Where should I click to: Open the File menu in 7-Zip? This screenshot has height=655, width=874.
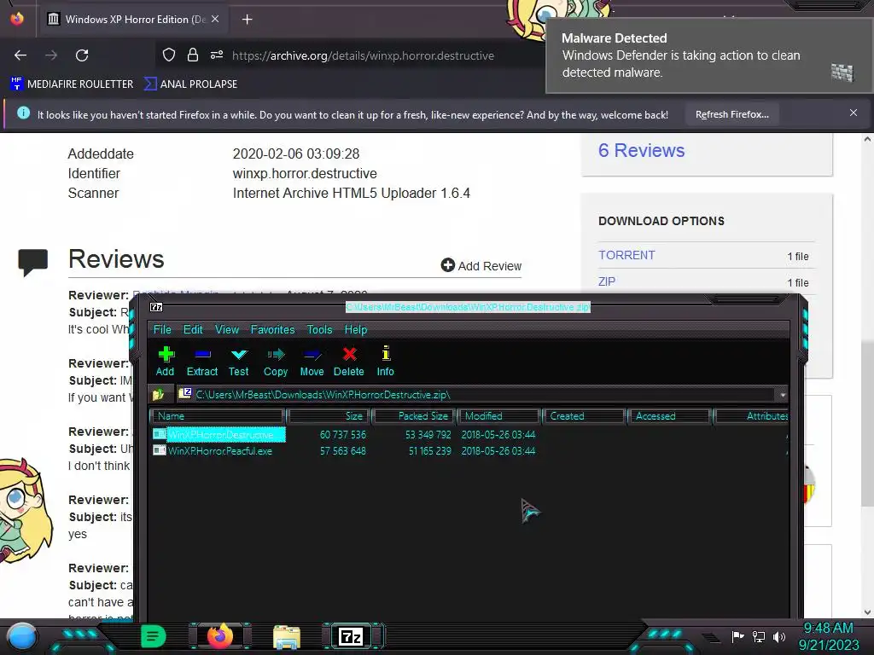pyautogui.click(x=162, y=330)
